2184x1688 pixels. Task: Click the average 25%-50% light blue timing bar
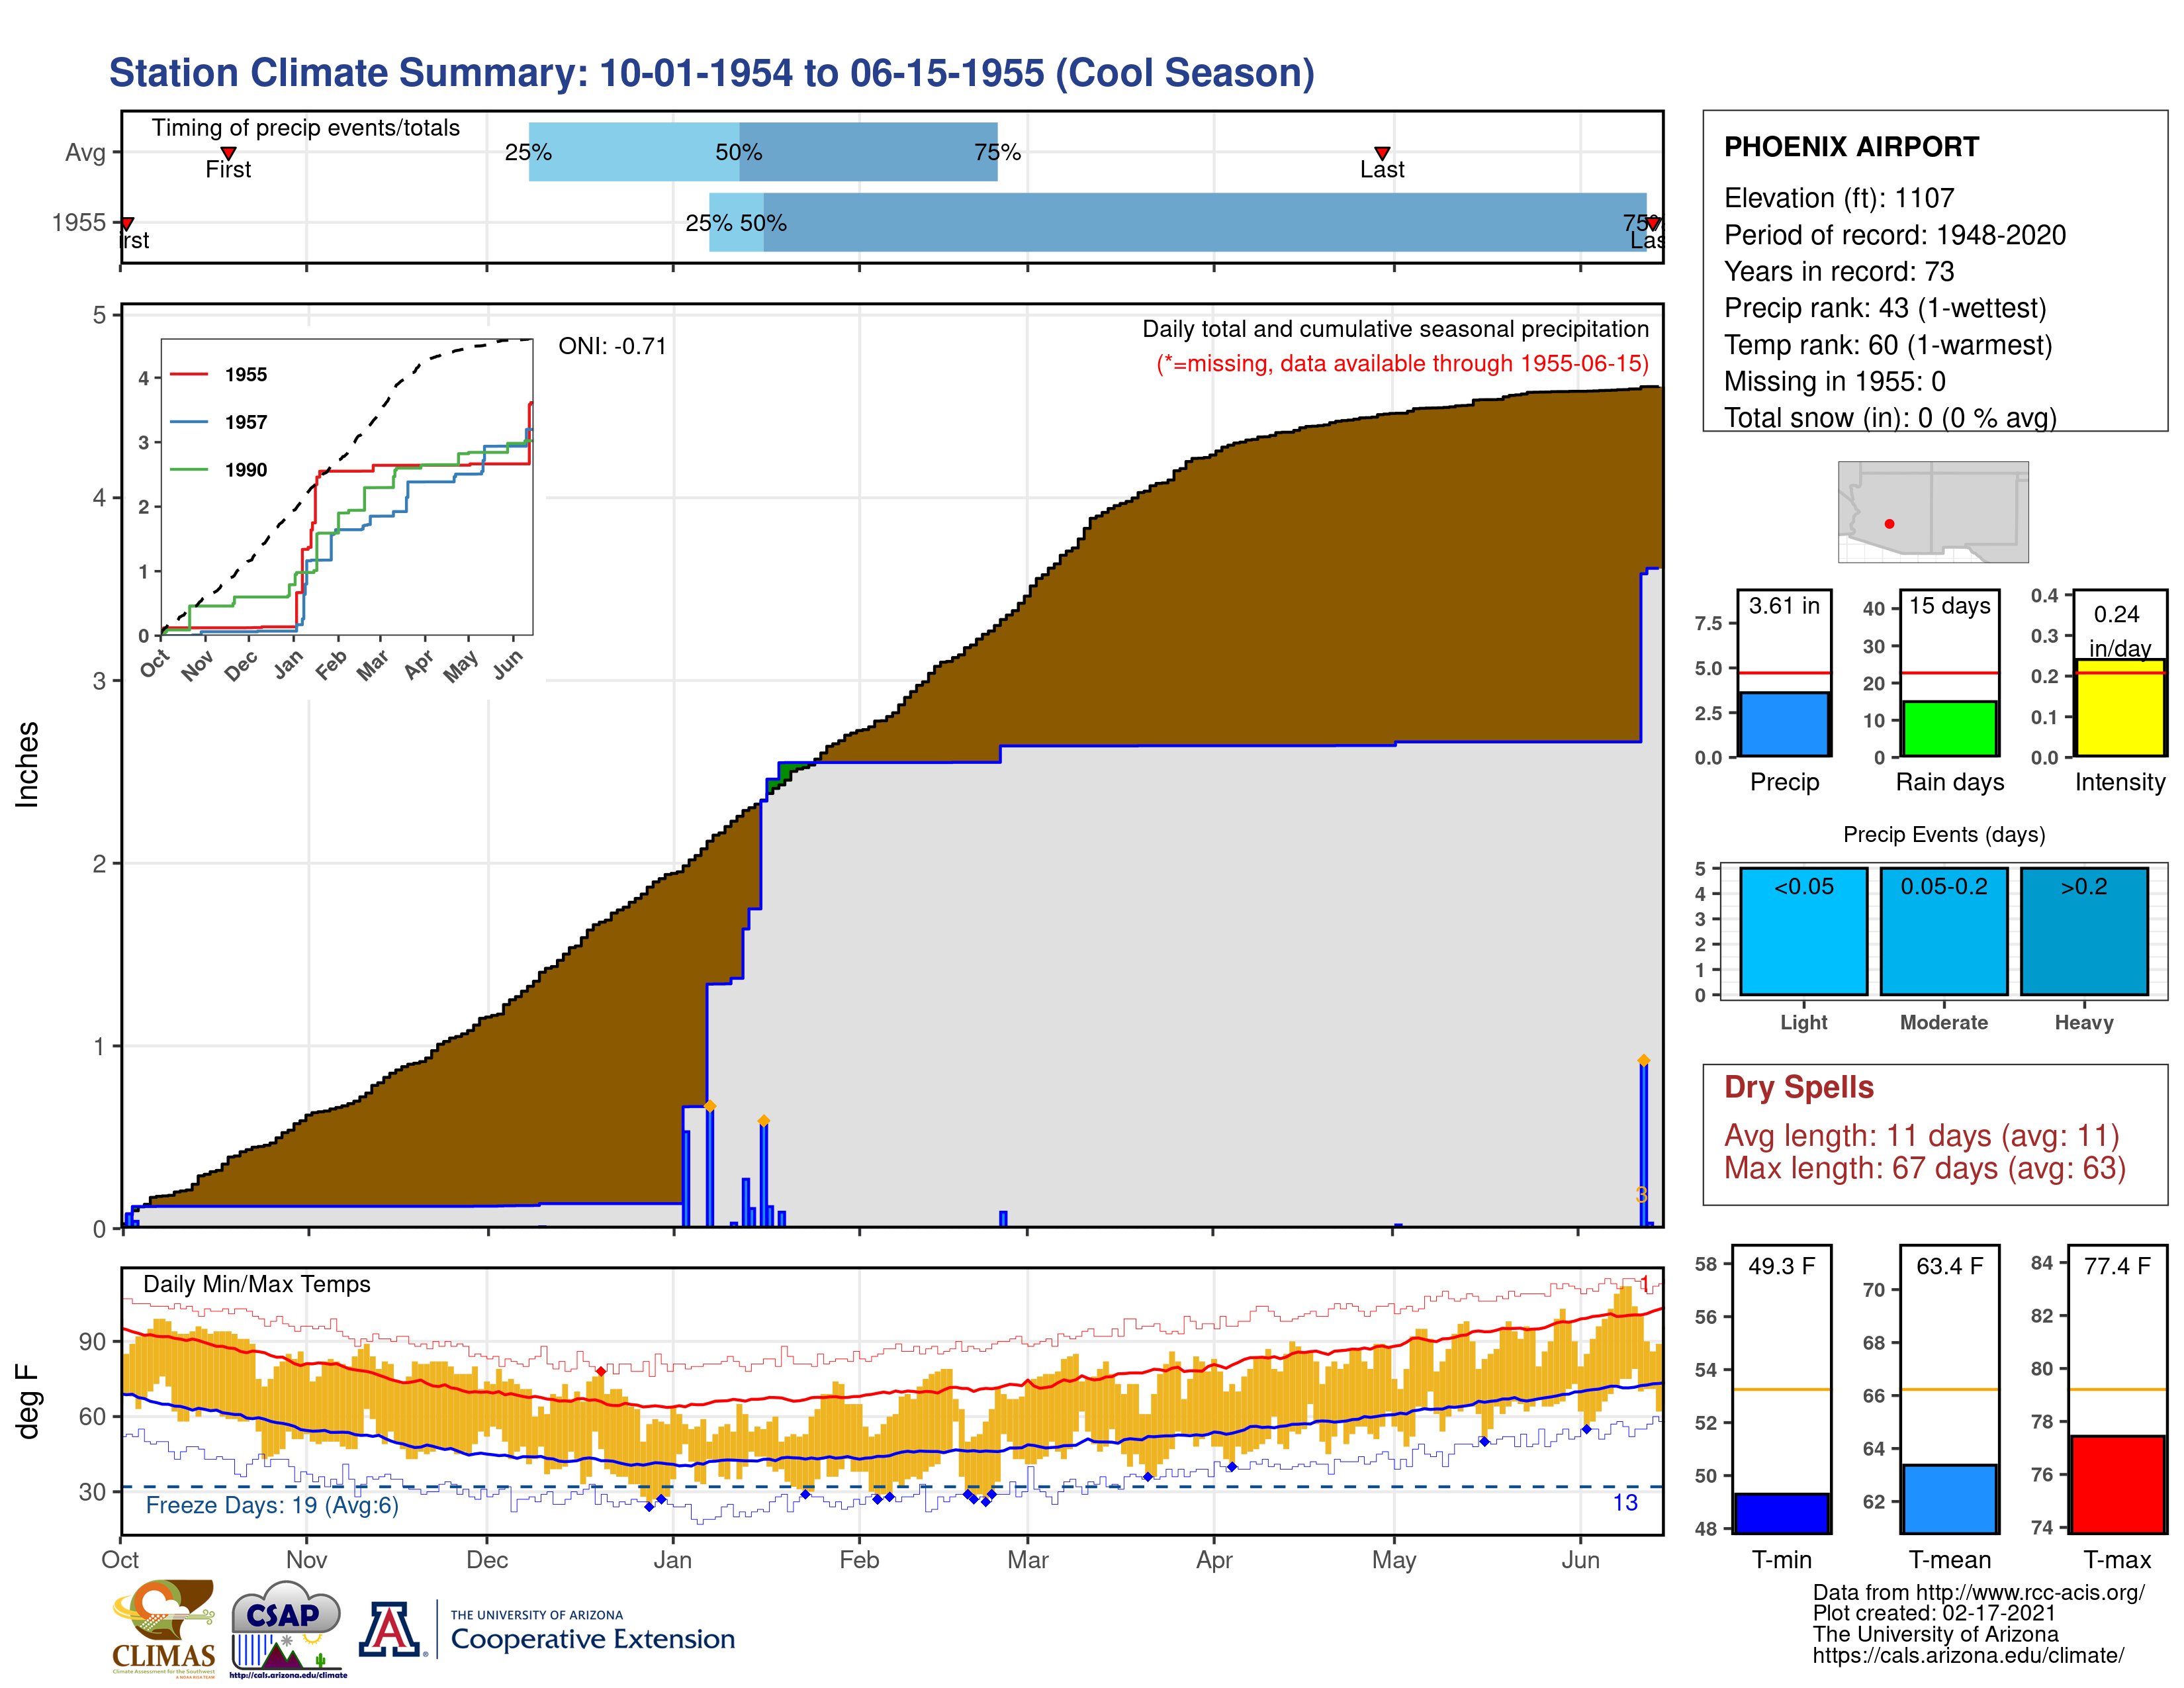tap(634, 152)
